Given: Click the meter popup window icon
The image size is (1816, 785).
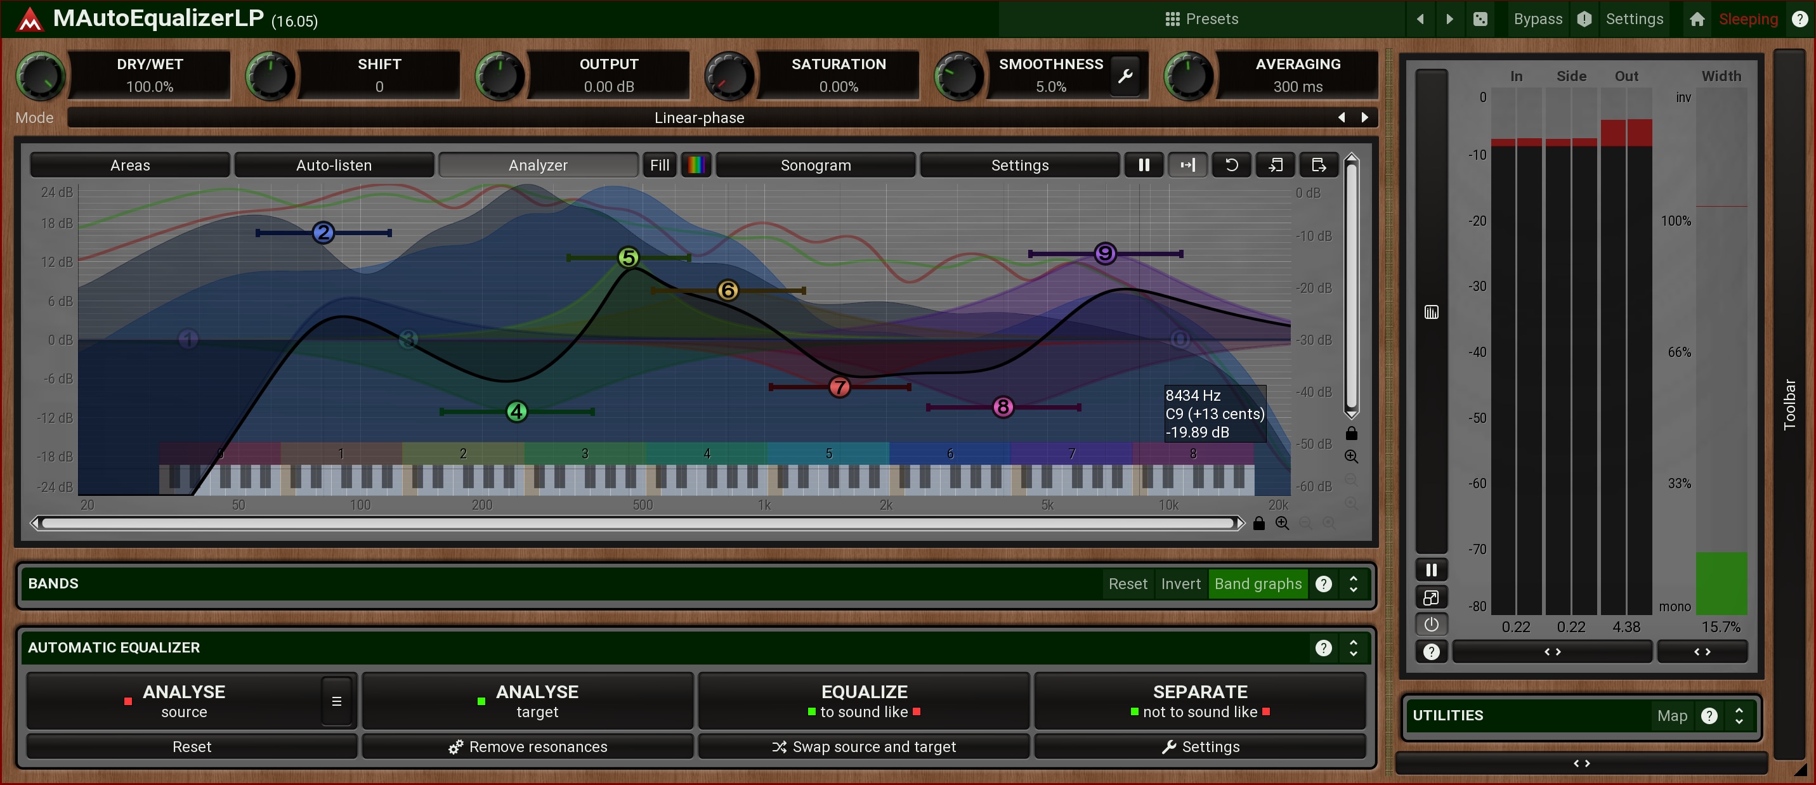Looking at the screenshot, I should tap(1431, 597).
